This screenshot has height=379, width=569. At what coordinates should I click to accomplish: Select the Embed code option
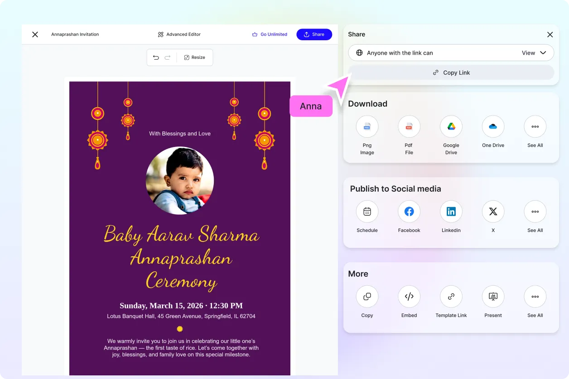pyautogui.click(x=409, y=297)
